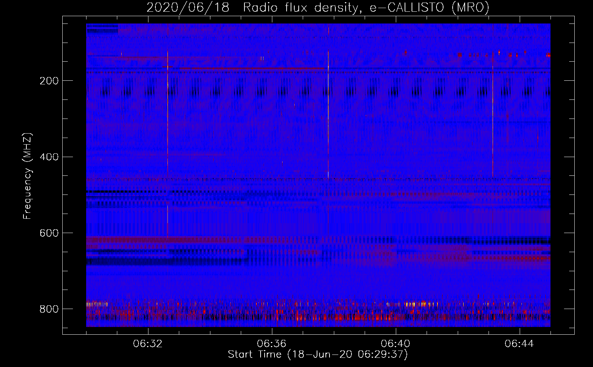
Task: Click the "Frequency (MHZ)" y-axis label
Action: (x=27, y=176)
